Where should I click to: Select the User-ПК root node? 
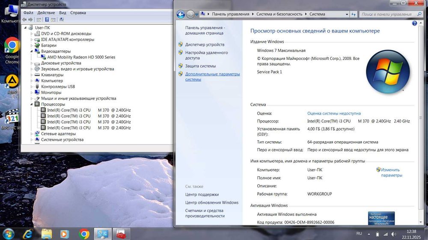coord(42,27)
